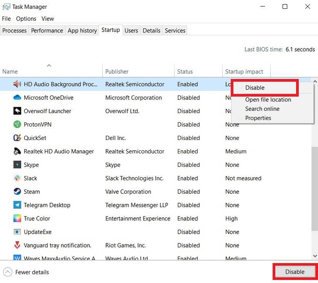Sort list by Name column header
Image resolution: width=318 pixels, height=283 pixels.
[x=10, y=72]
